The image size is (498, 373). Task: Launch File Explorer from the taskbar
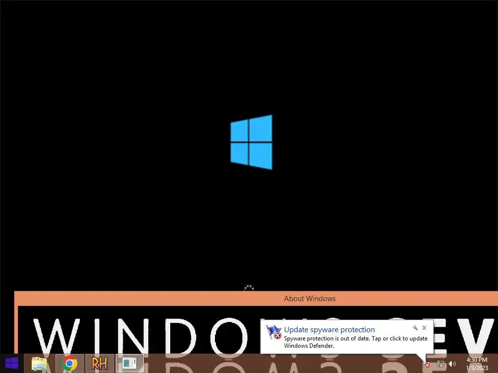39,363
